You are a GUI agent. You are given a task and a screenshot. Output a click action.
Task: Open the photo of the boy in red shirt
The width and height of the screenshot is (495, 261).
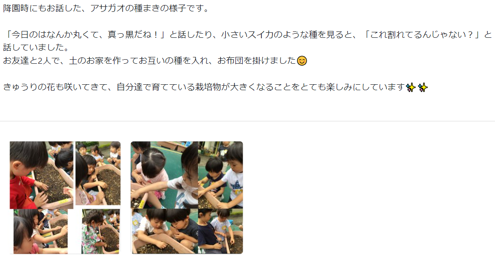pyautogui.click(x=42, y=175)
